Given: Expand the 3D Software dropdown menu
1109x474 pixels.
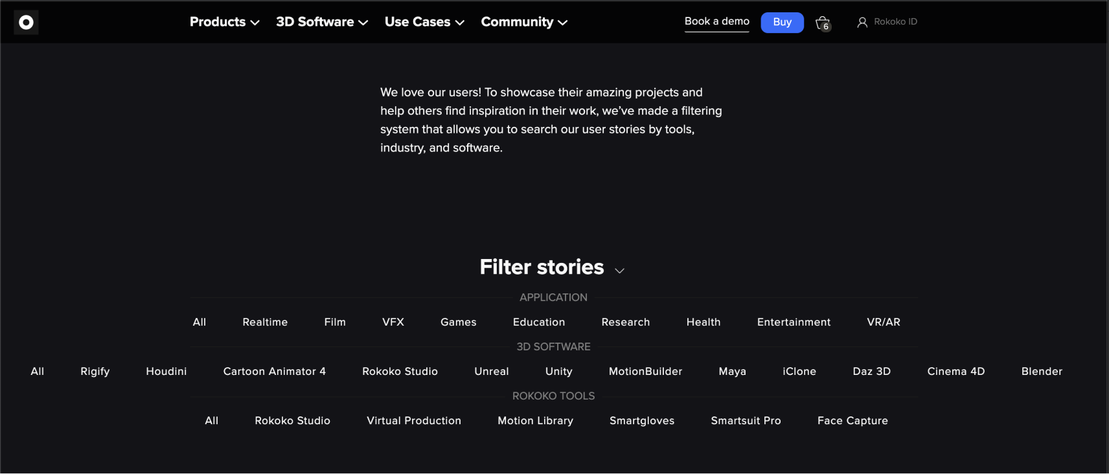Looking at the screenshot, I should point(322,22).
